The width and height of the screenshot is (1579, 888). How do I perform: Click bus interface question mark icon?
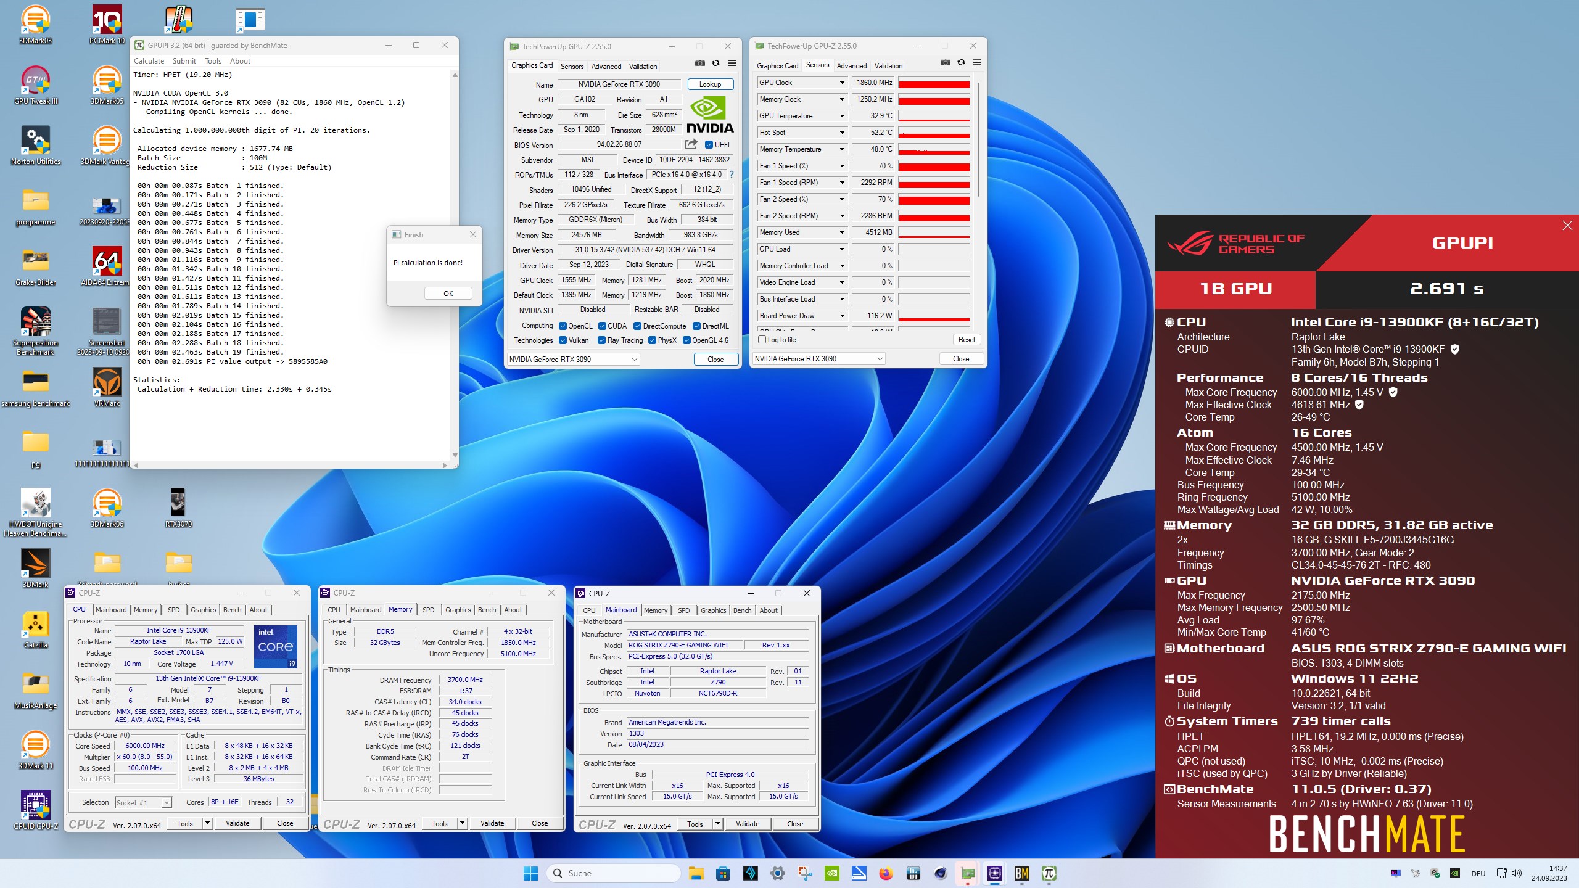pyautogui.click(x=732, y=175)
